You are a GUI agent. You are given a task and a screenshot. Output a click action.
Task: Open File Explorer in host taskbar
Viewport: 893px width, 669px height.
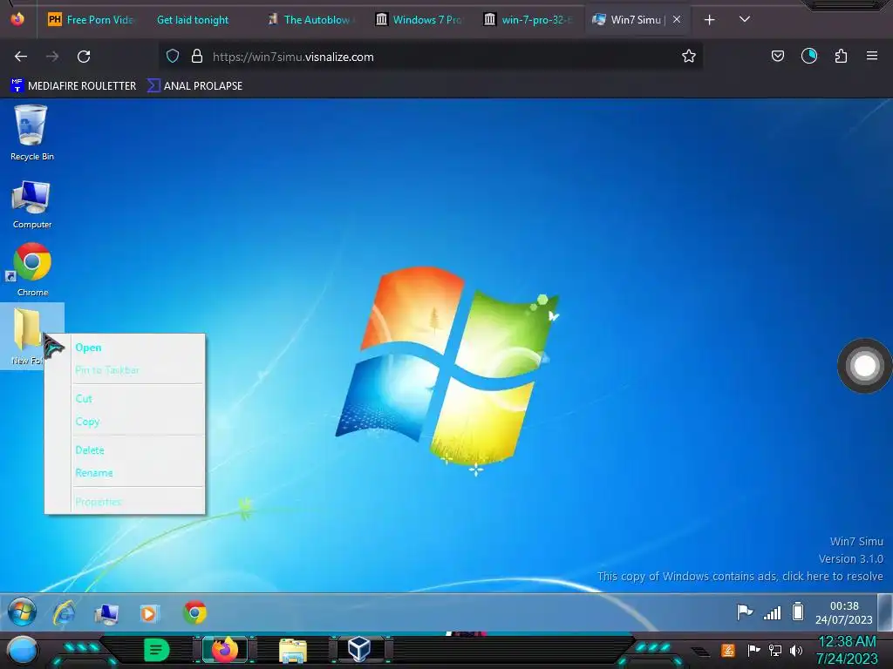point(293,651)
